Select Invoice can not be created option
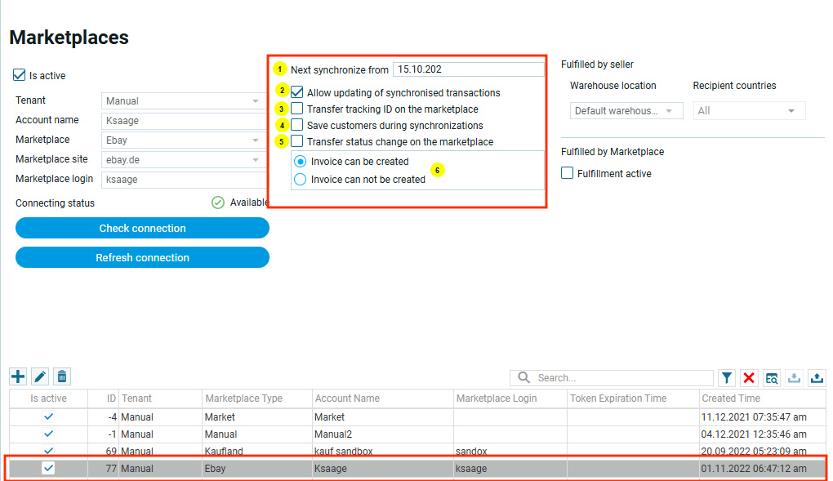Screen dimensions: 833x481 (301, 179)
